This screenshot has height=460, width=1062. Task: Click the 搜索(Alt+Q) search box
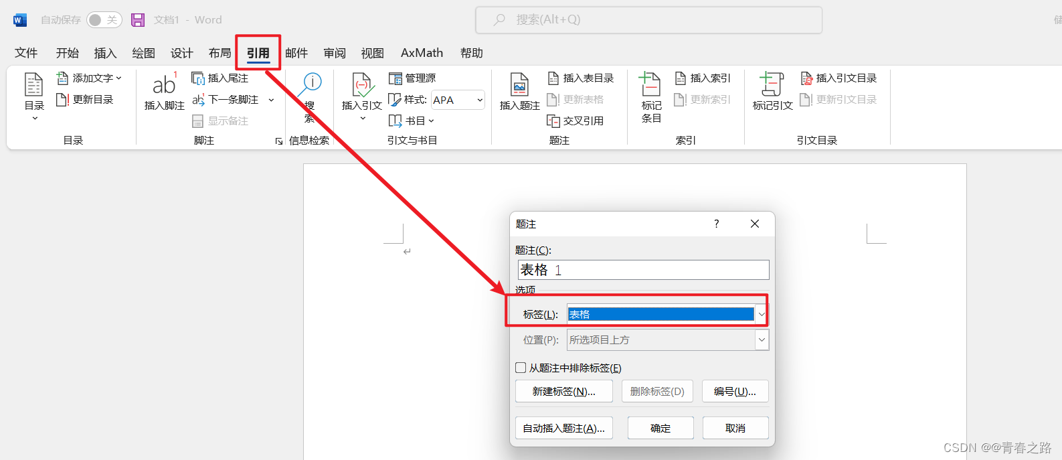tap(648, 20)
